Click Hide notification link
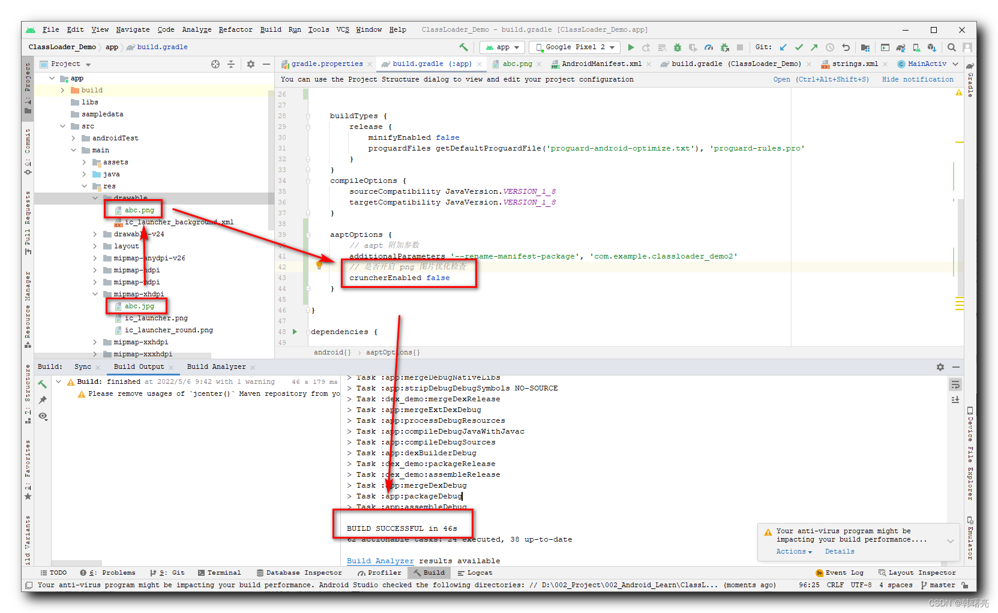This screenshot has width=998, height=613. [918, 79]
